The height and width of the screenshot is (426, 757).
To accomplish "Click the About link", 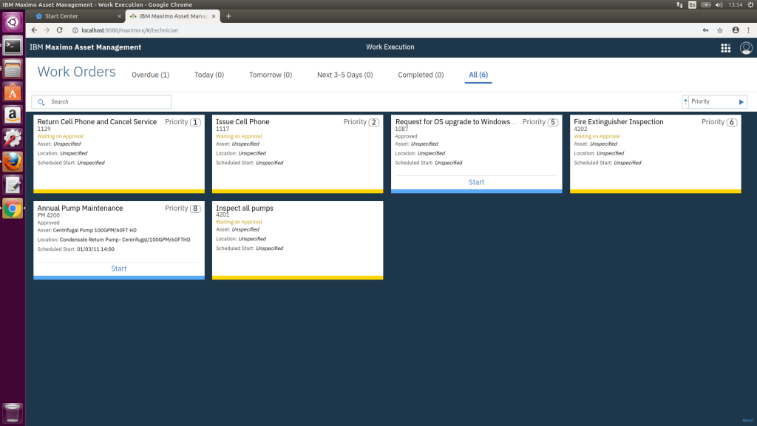I will point(747,420).
